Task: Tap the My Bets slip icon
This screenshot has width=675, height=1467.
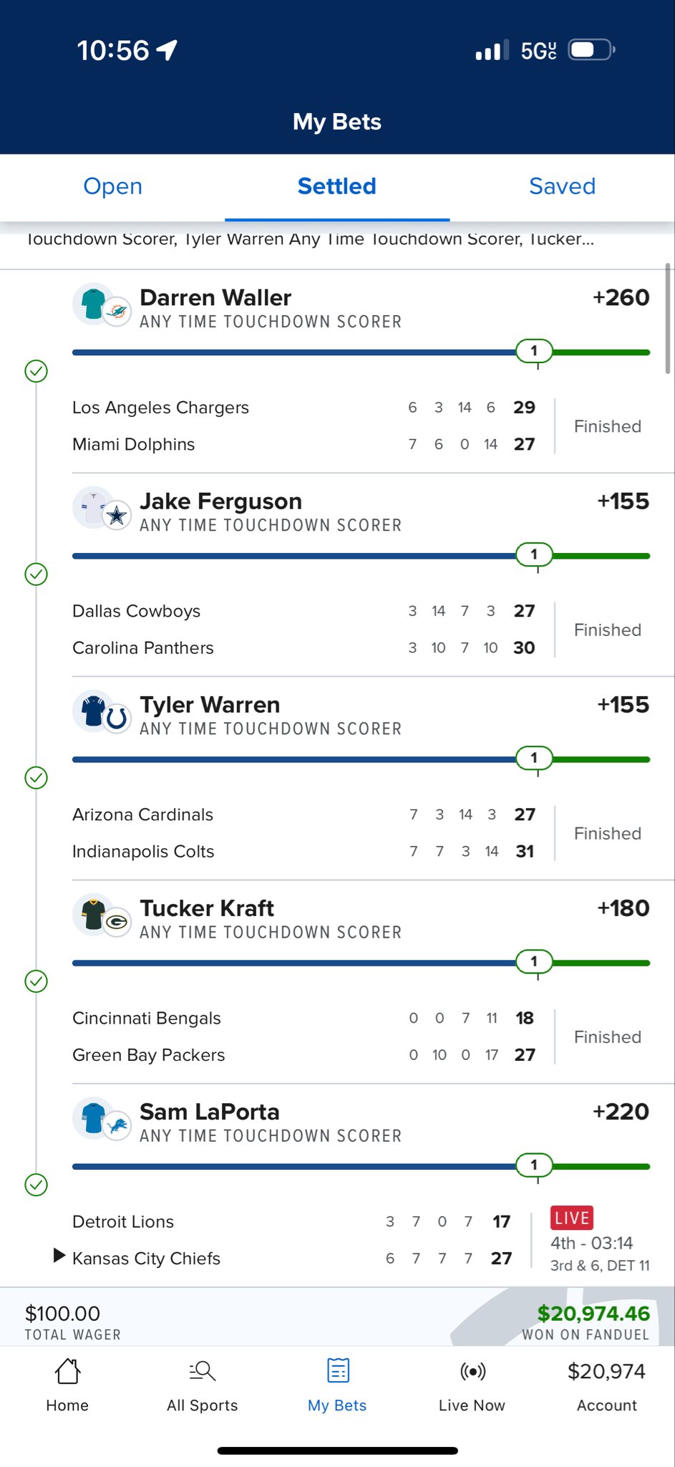Action: (x=338, y=1371)
